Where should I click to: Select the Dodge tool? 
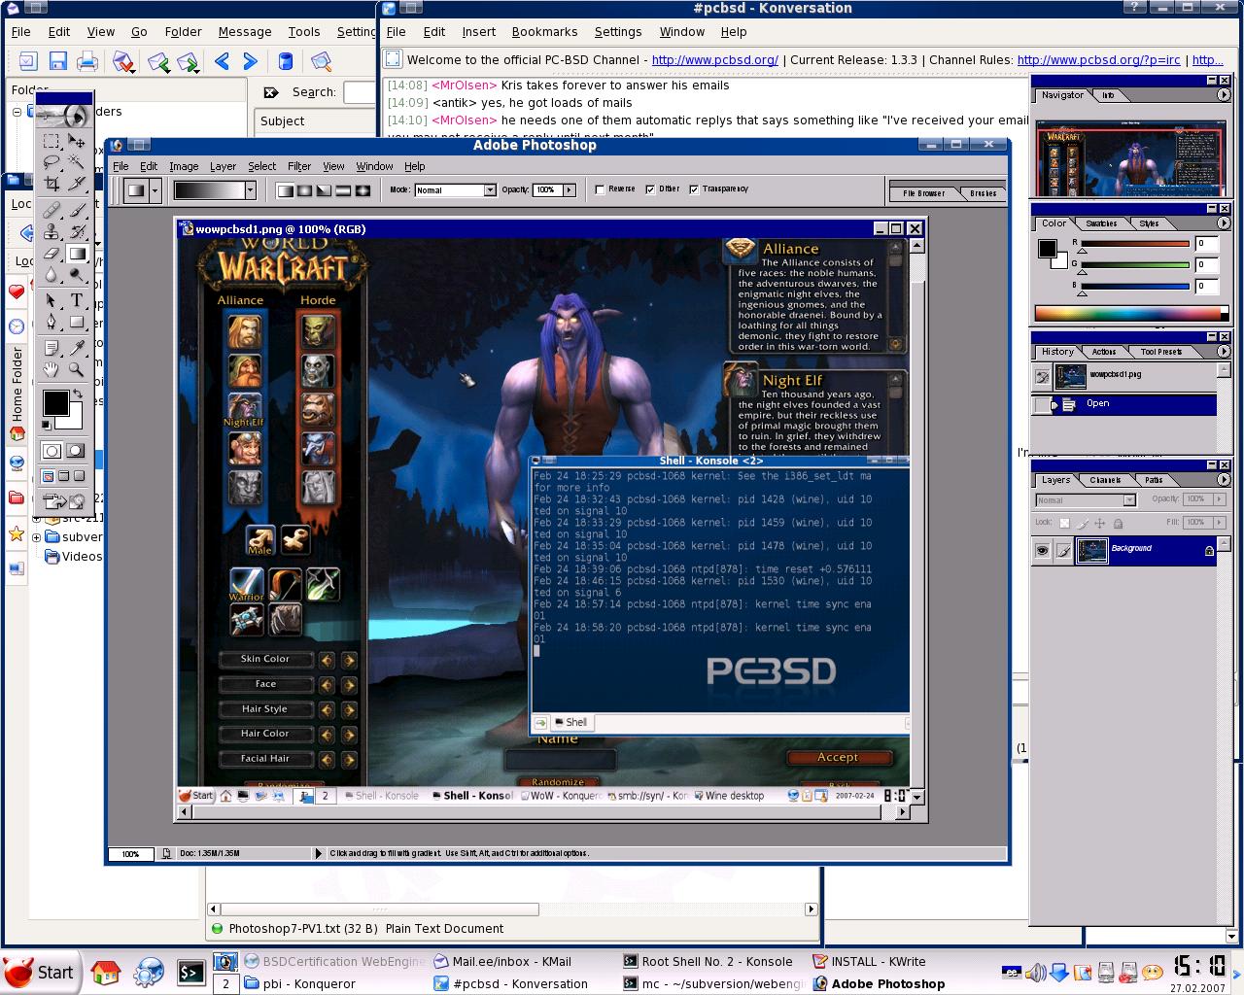pos(77,275)
